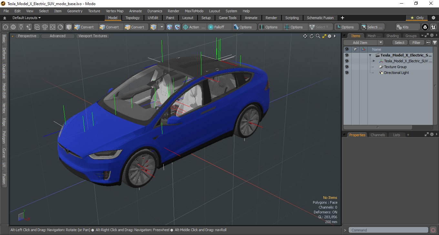Click the stacked capsules icon in toolbar
439x235 pixels.
[x=37, y=27]
